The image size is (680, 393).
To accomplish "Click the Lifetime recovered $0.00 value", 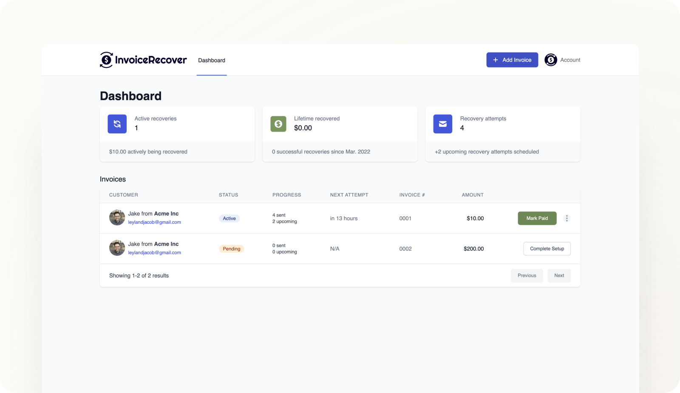I will tap(303, 128).
